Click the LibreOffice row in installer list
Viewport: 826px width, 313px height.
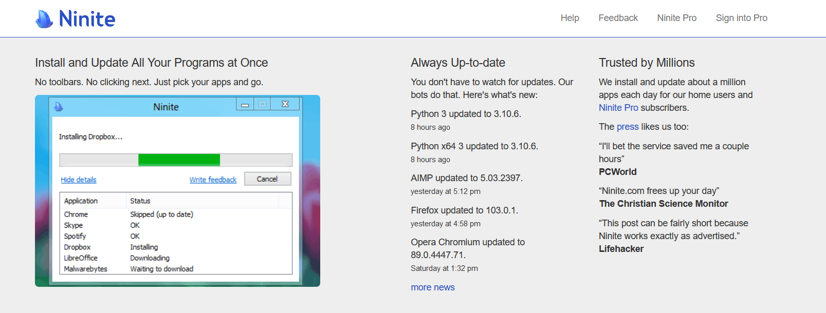point(176,258)
